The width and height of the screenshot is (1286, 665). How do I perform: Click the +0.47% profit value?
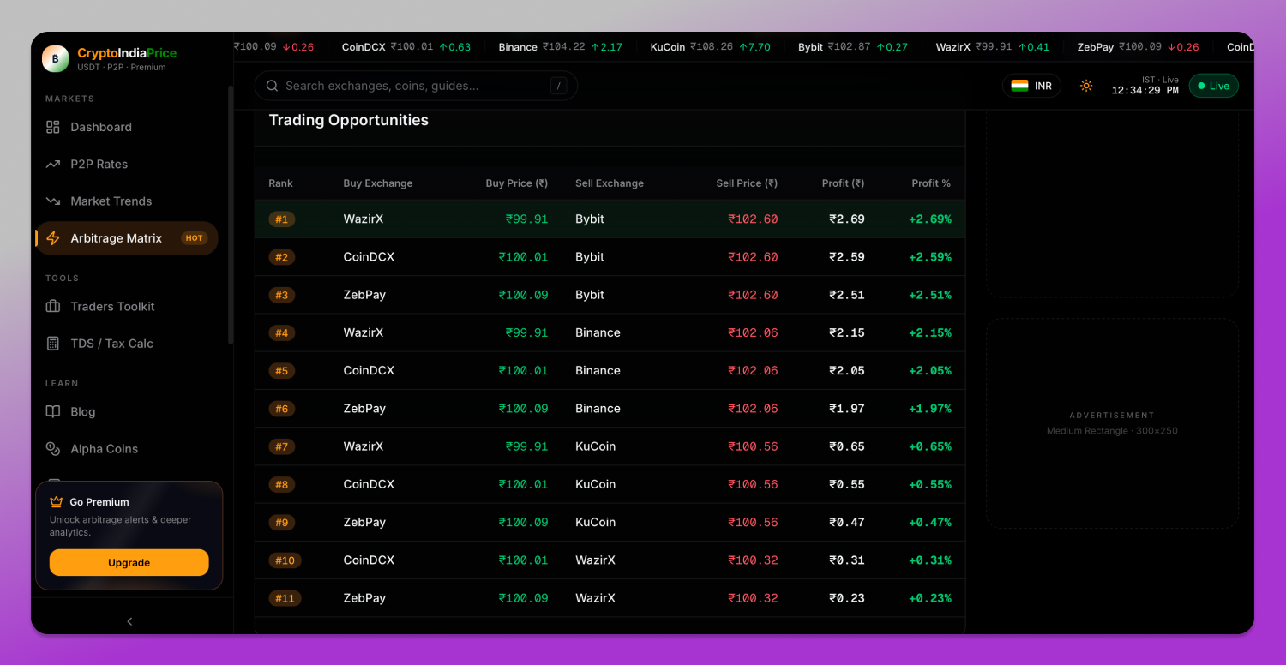pyautogui.click(x=930, y=522)
